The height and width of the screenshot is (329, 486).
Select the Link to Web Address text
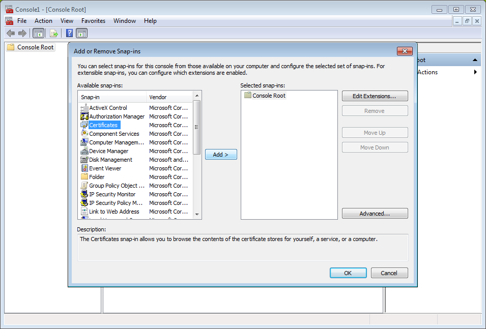pyautogui.click(x=114, y=212)
